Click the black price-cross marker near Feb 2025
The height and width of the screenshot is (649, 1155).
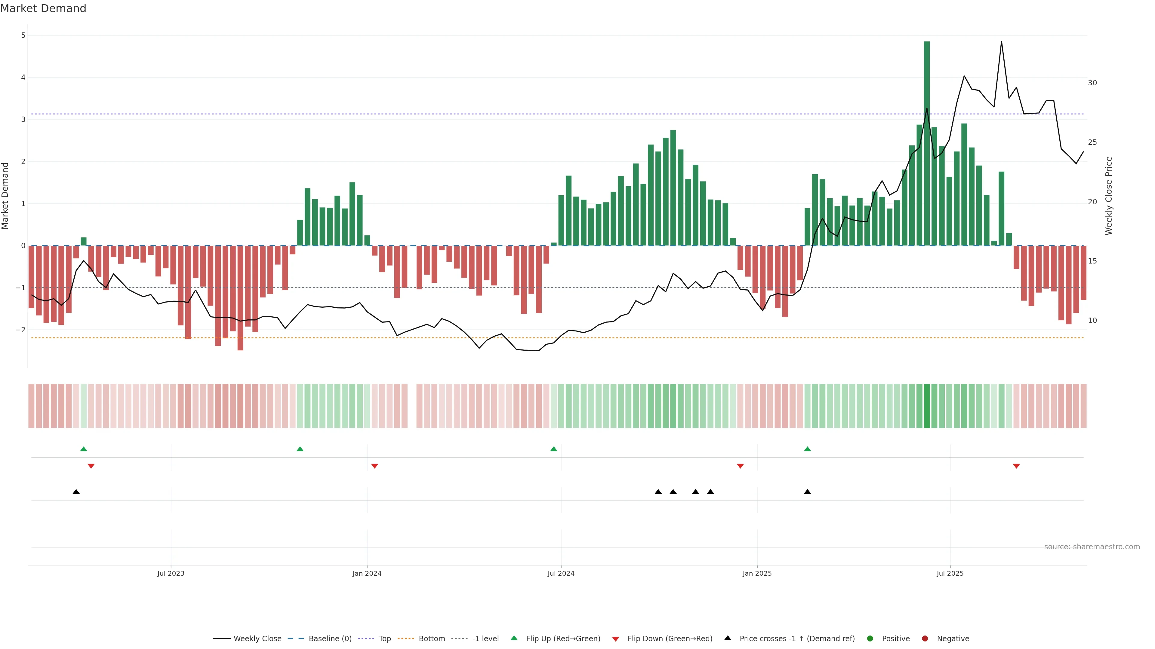(808, 492)
